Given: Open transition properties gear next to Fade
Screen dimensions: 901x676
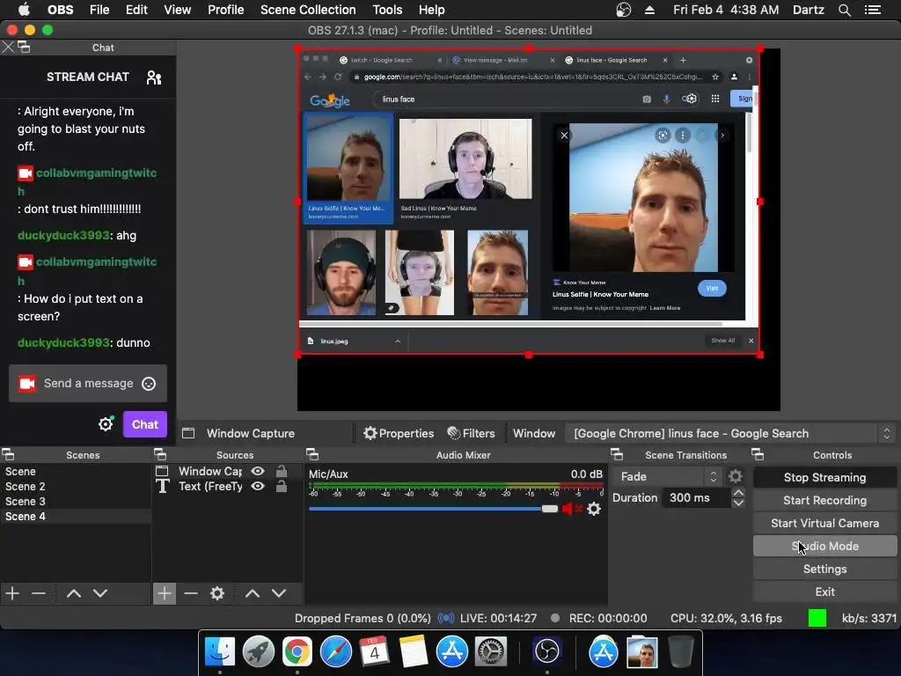Looking at the screenshot, I should (x=735, y=476).
